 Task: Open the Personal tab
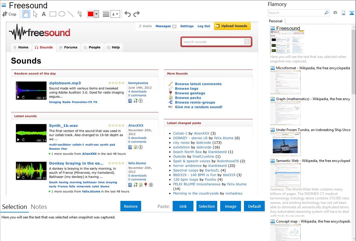point(275,21)
